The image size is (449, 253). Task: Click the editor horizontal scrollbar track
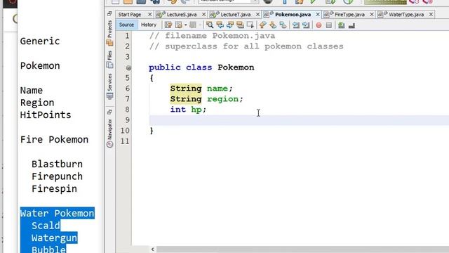point(302,249)
